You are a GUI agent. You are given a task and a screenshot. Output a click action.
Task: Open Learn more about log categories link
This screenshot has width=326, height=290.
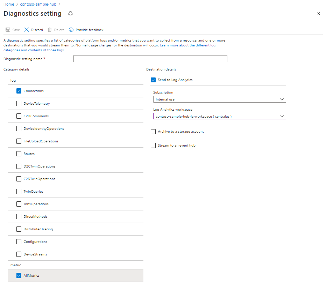click(187, 45)
